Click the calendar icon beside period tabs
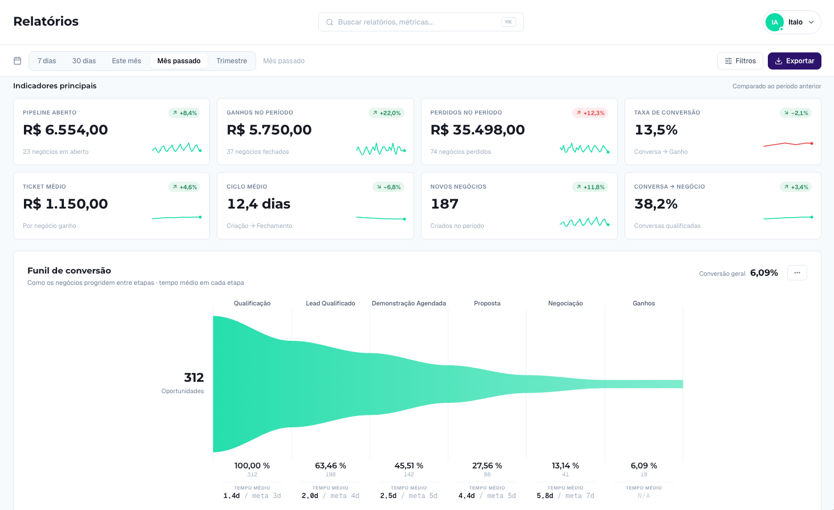The width and height of the screenshot is (834, 510). pos(17,61)
